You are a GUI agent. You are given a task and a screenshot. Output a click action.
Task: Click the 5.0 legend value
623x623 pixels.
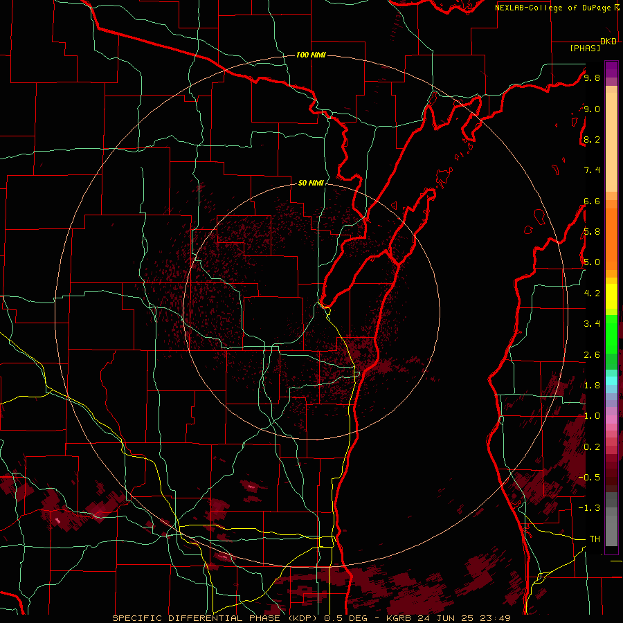(592, 262)
